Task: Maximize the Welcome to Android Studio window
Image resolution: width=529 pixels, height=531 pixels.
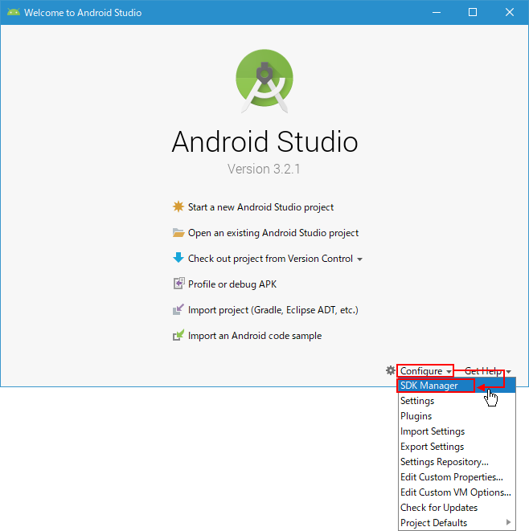Action: click(x=473, y=13)
